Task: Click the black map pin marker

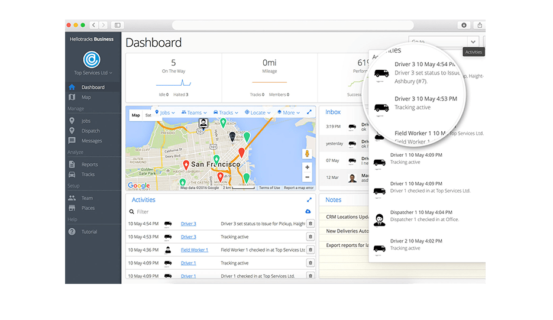Action: 232,137
